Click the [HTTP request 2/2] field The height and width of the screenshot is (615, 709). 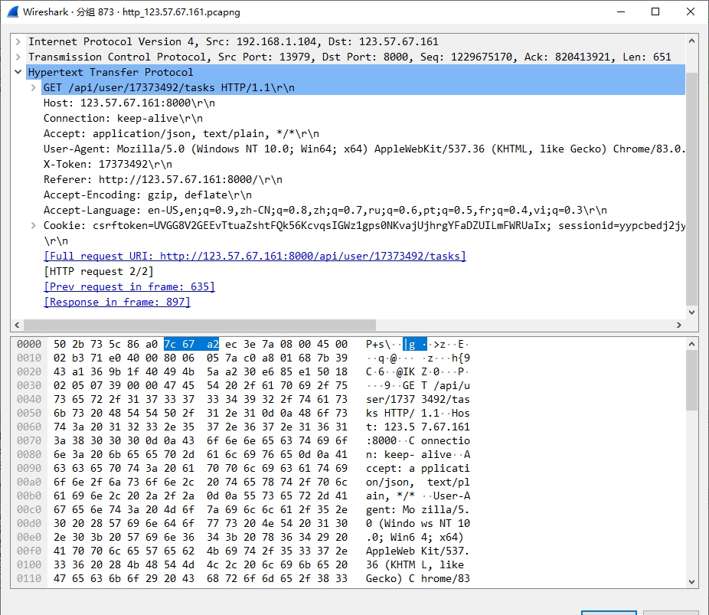[x=98, y=272]
